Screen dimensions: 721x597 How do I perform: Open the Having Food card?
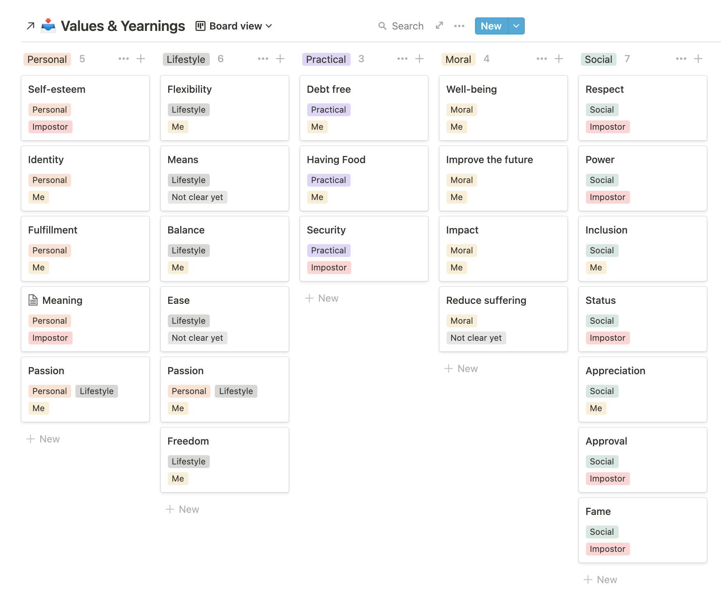[364, 178]
